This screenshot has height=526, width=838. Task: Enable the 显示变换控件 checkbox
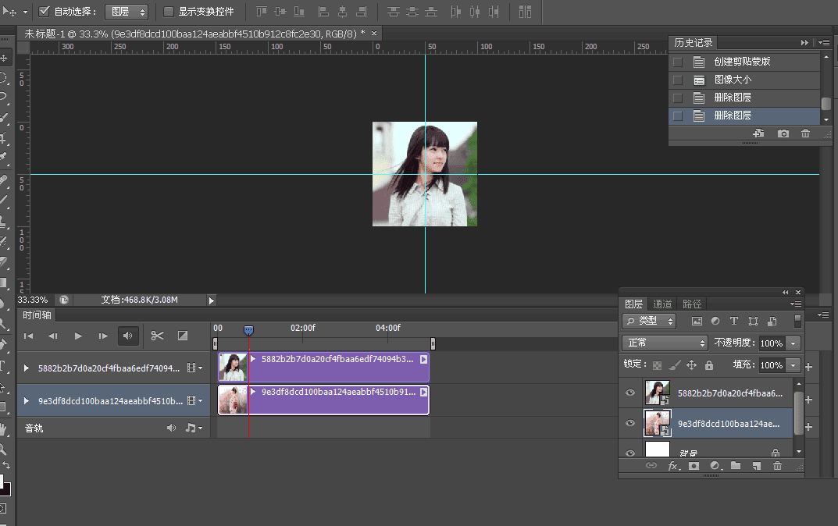point(169,12)
